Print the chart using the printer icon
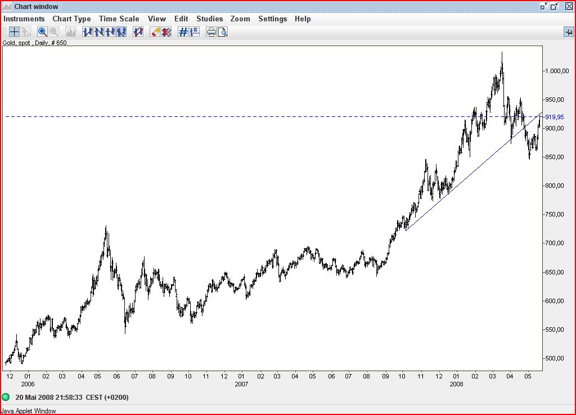Image resolution: width=576 pixels, height=415 pixels. [x=211, y=32]
